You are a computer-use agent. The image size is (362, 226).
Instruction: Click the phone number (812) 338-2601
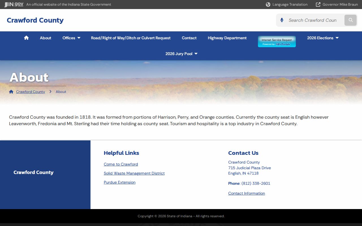[256, 183]
